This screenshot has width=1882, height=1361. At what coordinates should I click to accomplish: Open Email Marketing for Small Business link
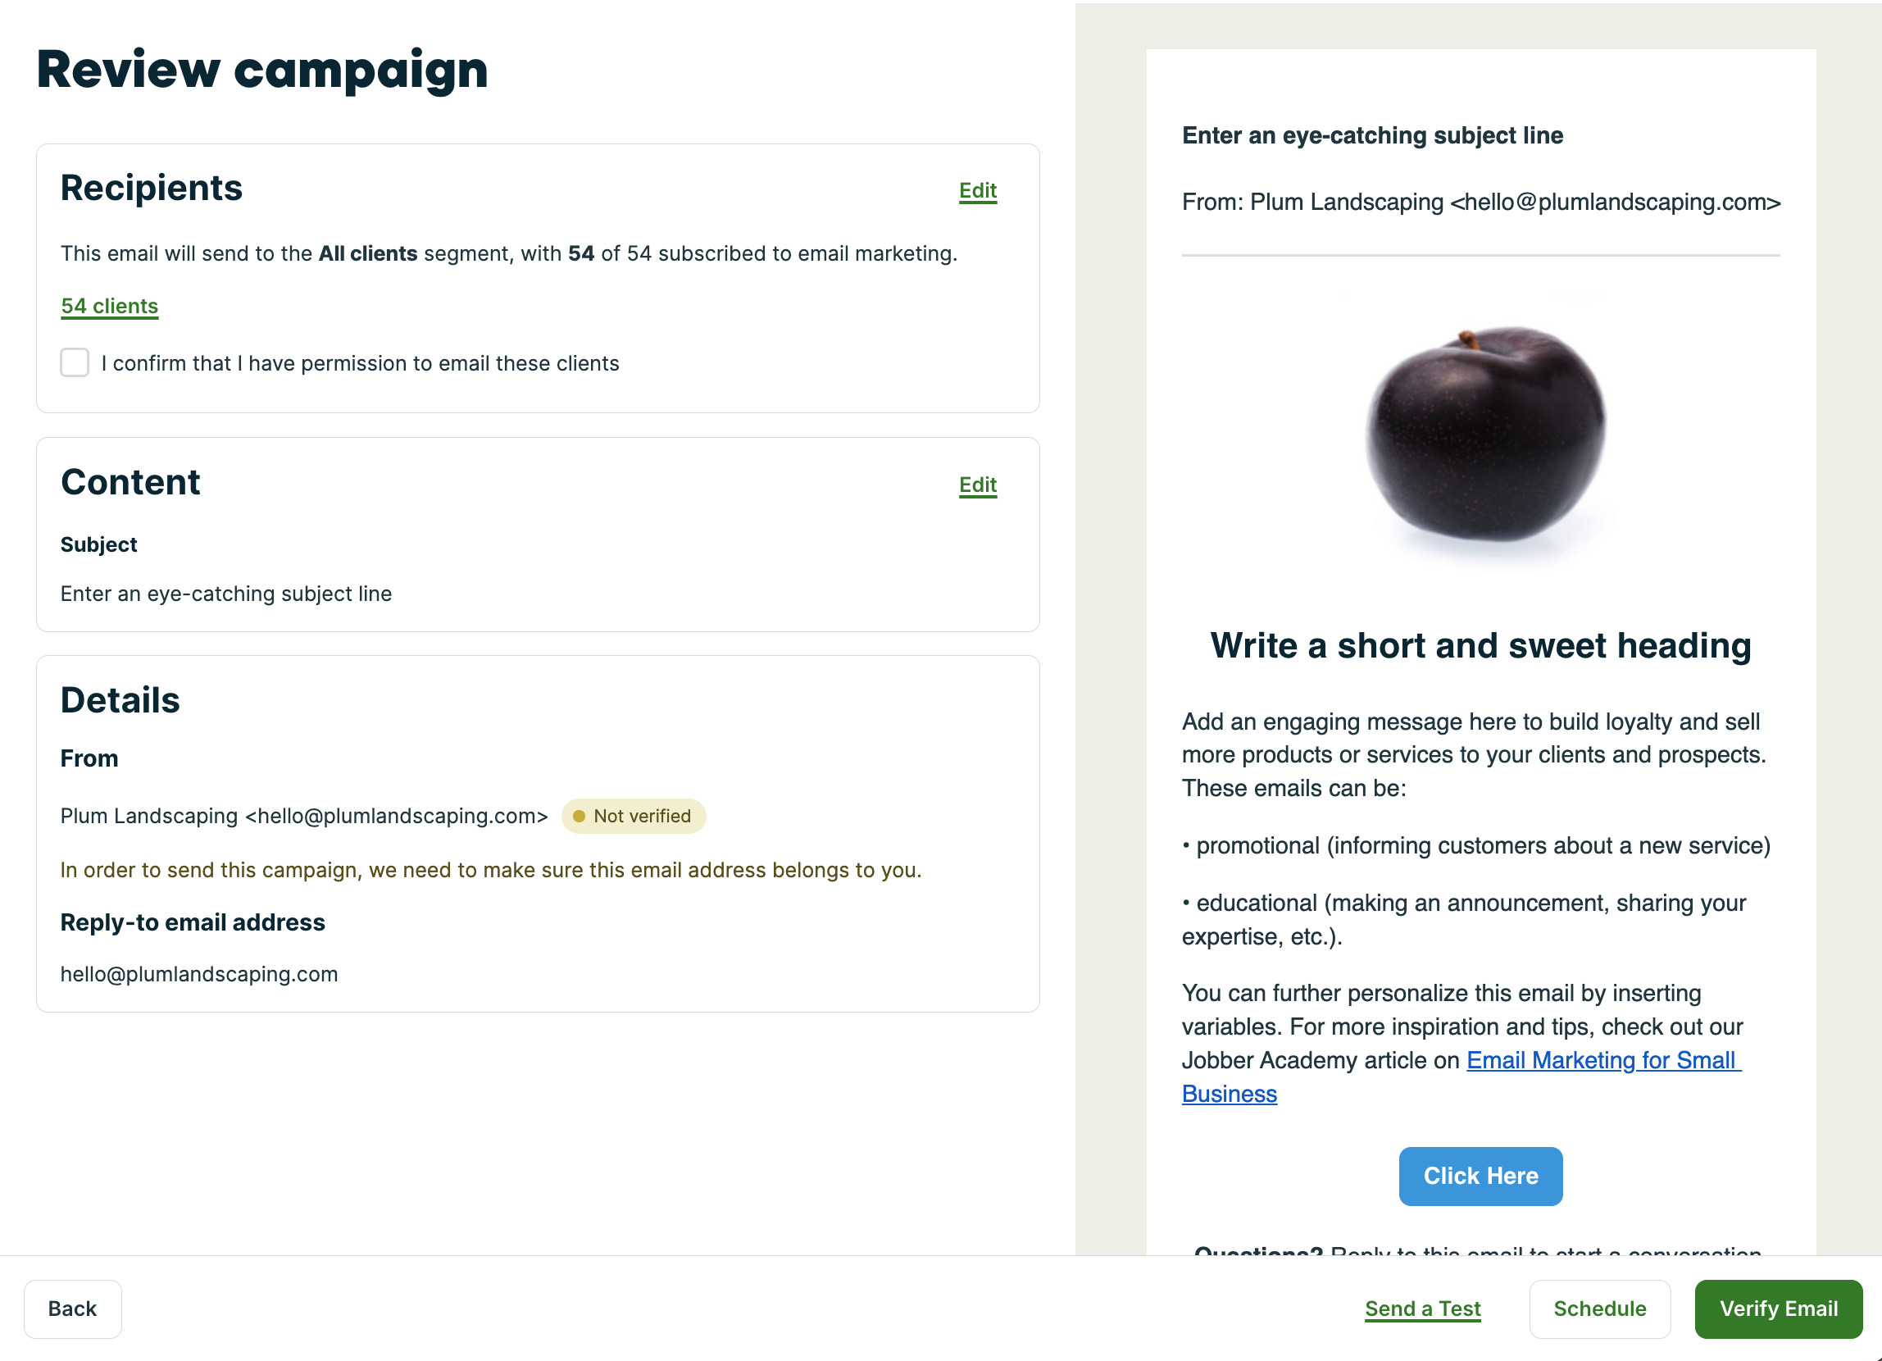coord(1462,1077)
